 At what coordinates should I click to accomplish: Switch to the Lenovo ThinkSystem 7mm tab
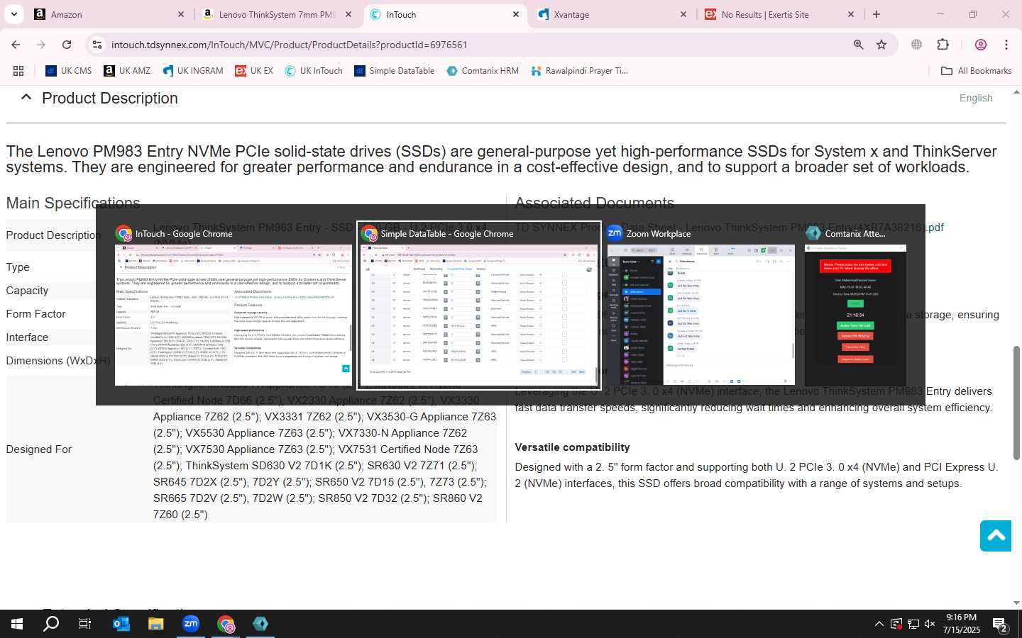pyautogui.click(x=278, y=14)
